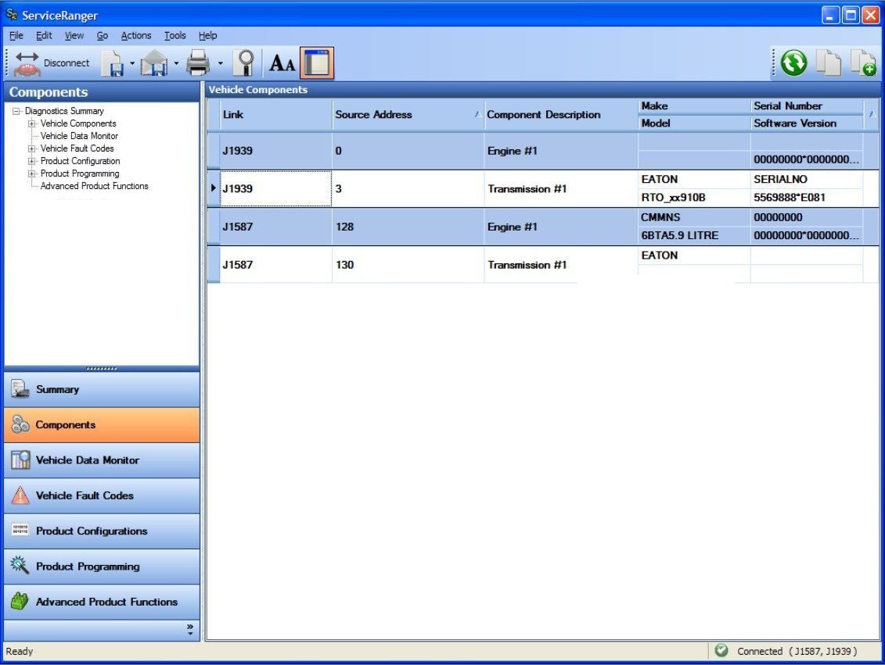Click the Product Programming wand icon

coord(20,565)
